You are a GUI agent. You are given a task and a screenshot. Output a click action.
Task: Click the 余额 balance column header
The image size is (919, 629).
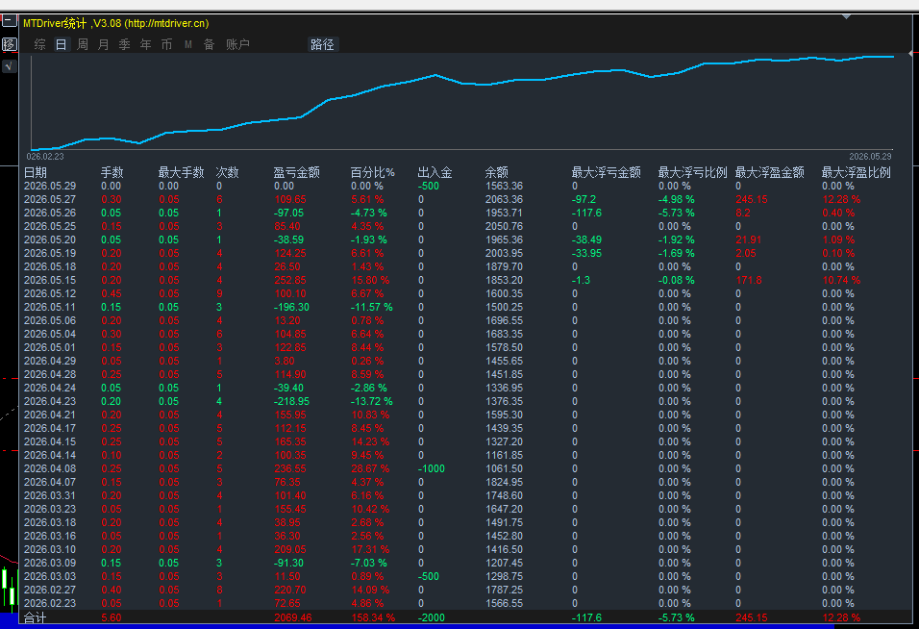pyautogui.click(x=496, y=172)
